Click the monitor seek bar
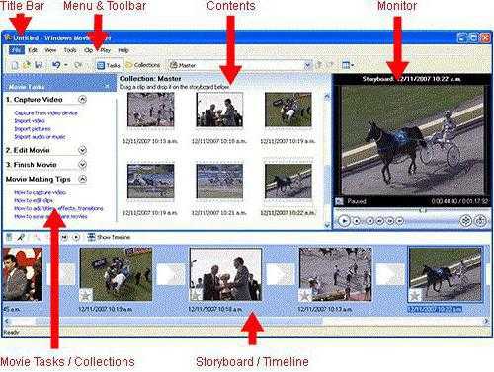 coord(412,210)
